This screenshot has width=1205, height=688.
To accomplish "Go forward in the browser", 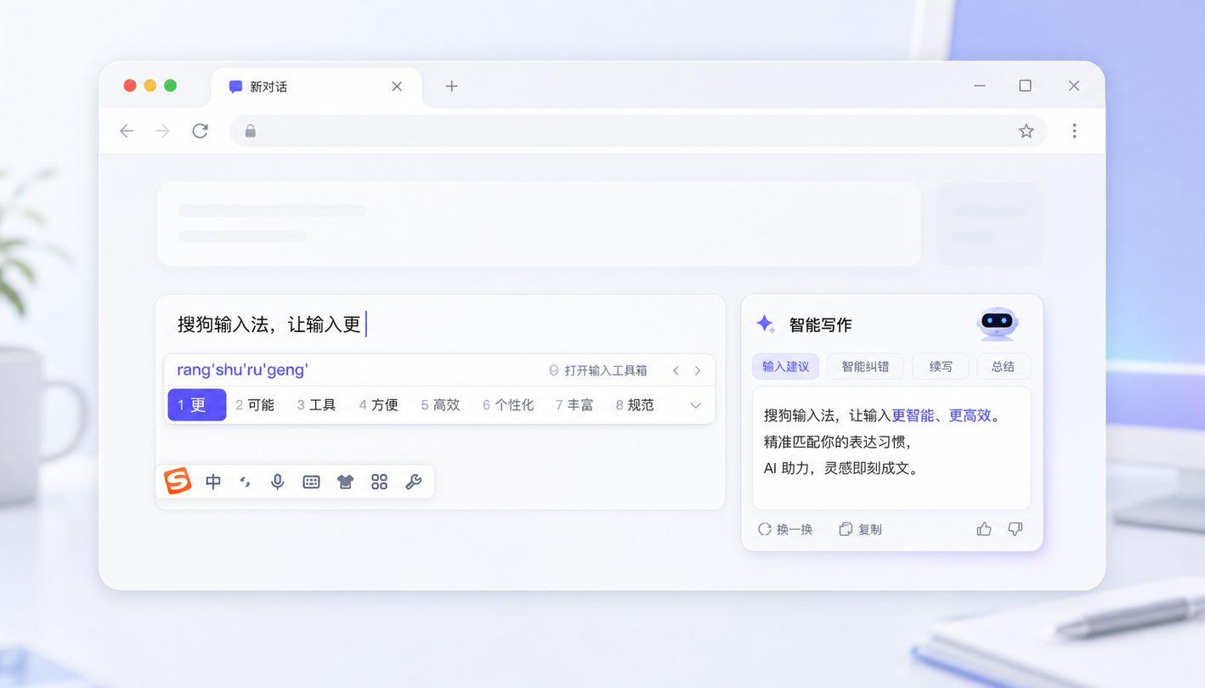I will (x=163, y=131).
